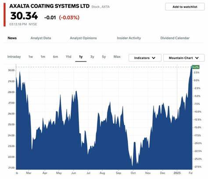Open the News tab

pos(12,38)
